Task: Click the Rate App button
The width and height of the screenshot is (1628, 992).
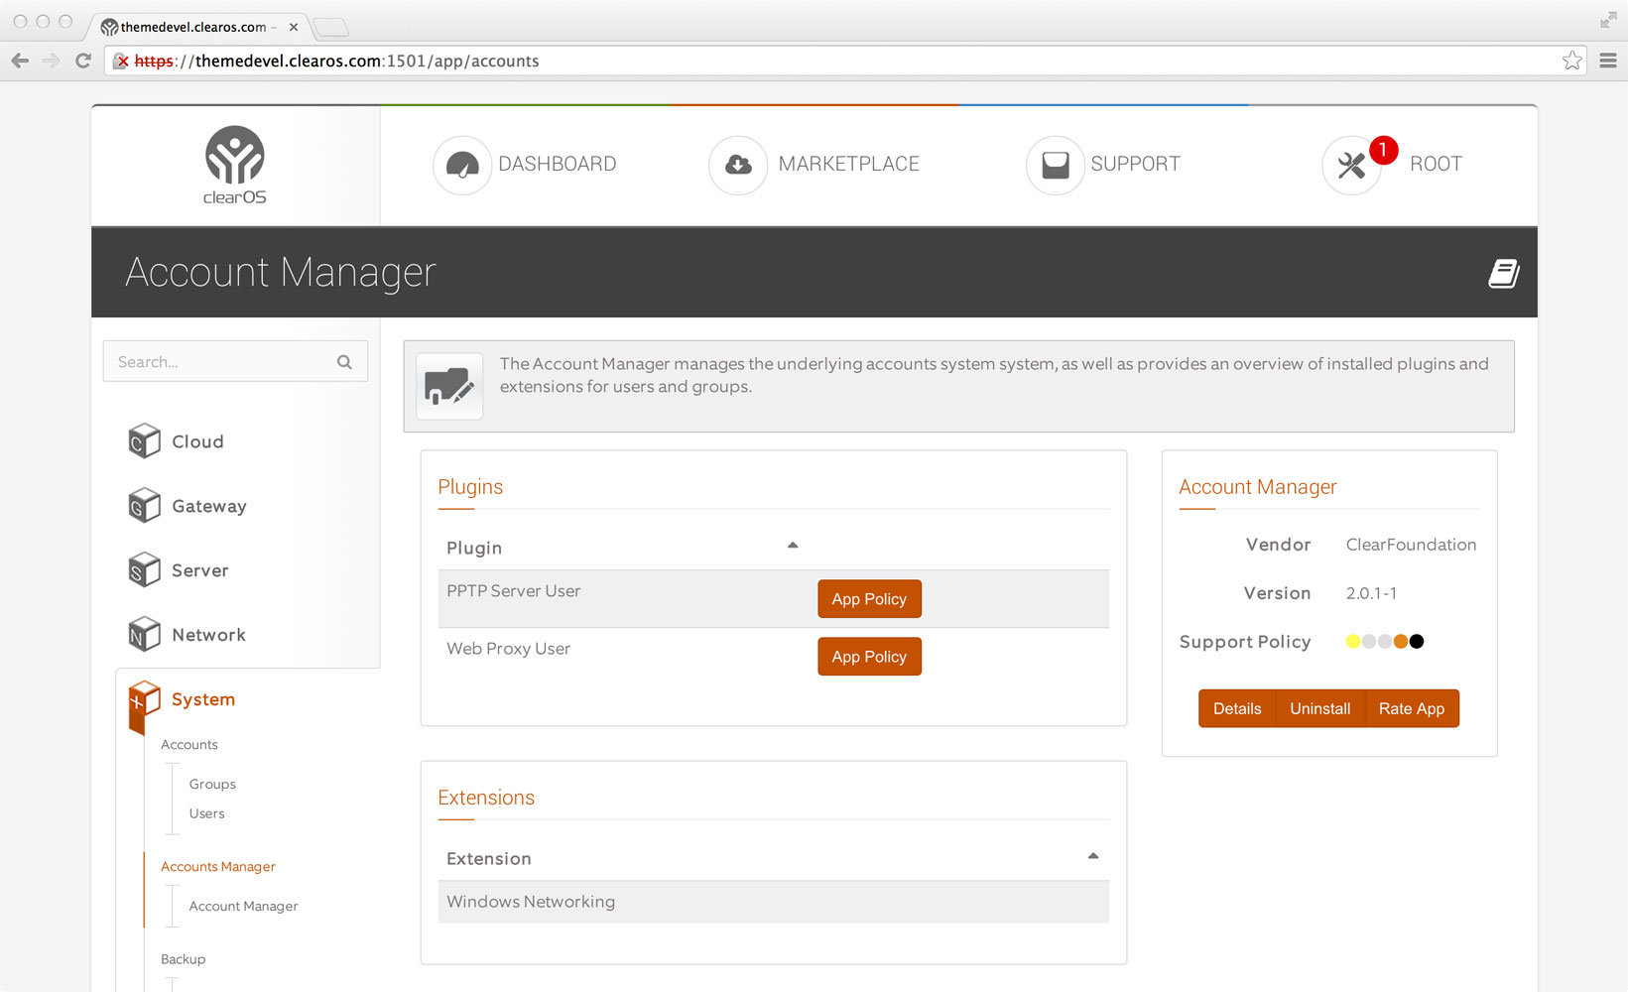Action: 1412,708
